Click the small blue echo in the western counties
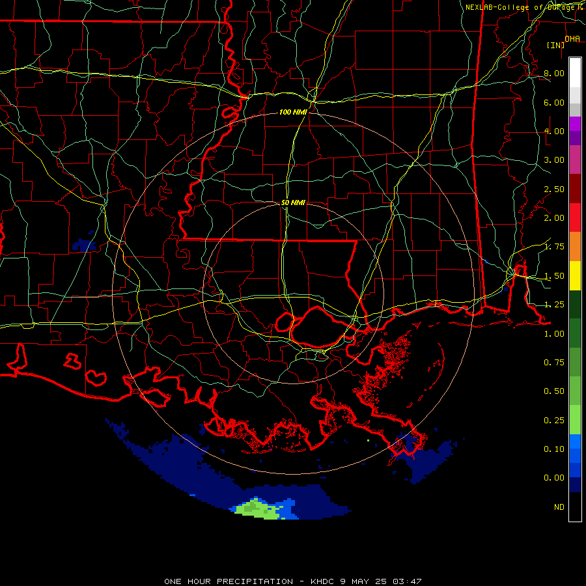 (84, 245)
